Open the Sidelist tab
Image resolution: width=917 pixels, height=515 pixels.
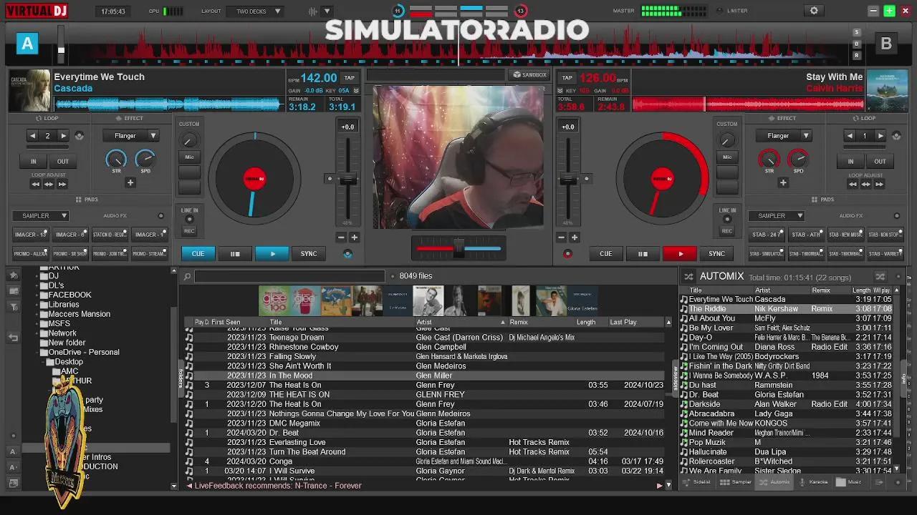pos(697,482)
